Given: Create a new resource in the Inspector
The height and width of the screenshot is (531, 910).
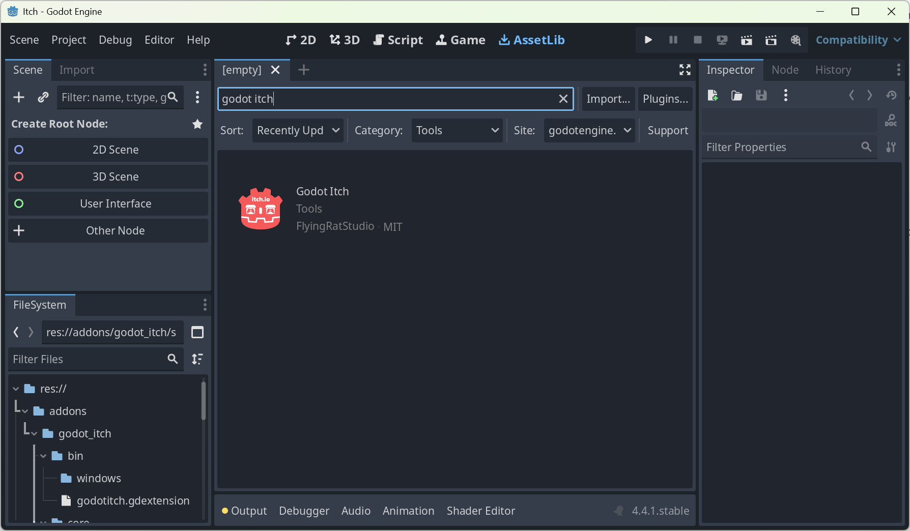Looking at the screenshot, I should tap(713, 95).
